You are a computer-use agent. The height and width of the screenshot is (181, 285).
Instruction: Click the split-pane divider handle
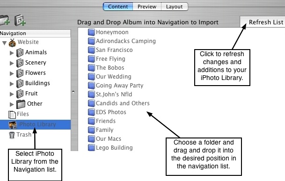[x=73, y=92]
